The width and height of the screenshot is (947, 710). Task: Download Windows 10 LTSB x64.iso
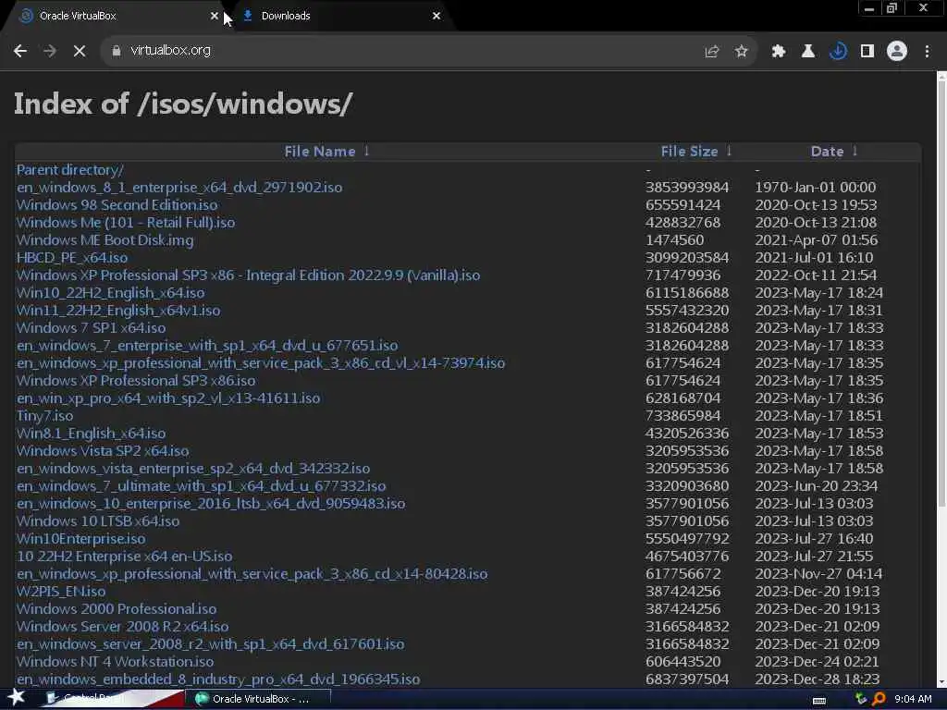[98, 520]
